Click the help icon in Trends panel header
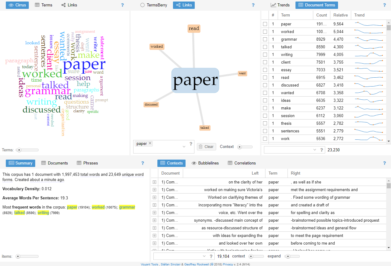 pos(385,5)
